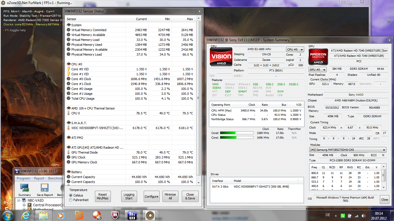Open the network signal bars tray icon
Image resolution: width=394 pixels, height=221 pixels.
(x=357, y=216)
